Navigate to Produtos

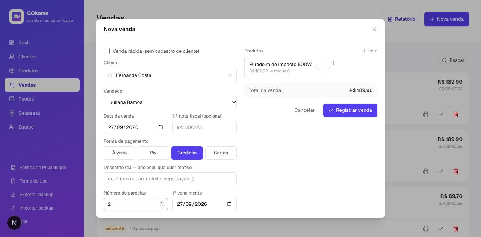(x=42, y=71)
